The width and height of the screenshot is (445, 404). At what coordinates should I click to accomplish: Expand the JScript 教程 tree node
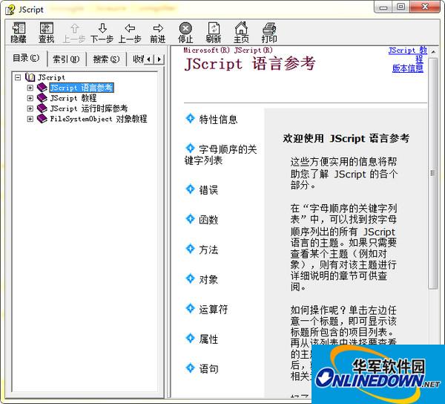tap(30, 98)
